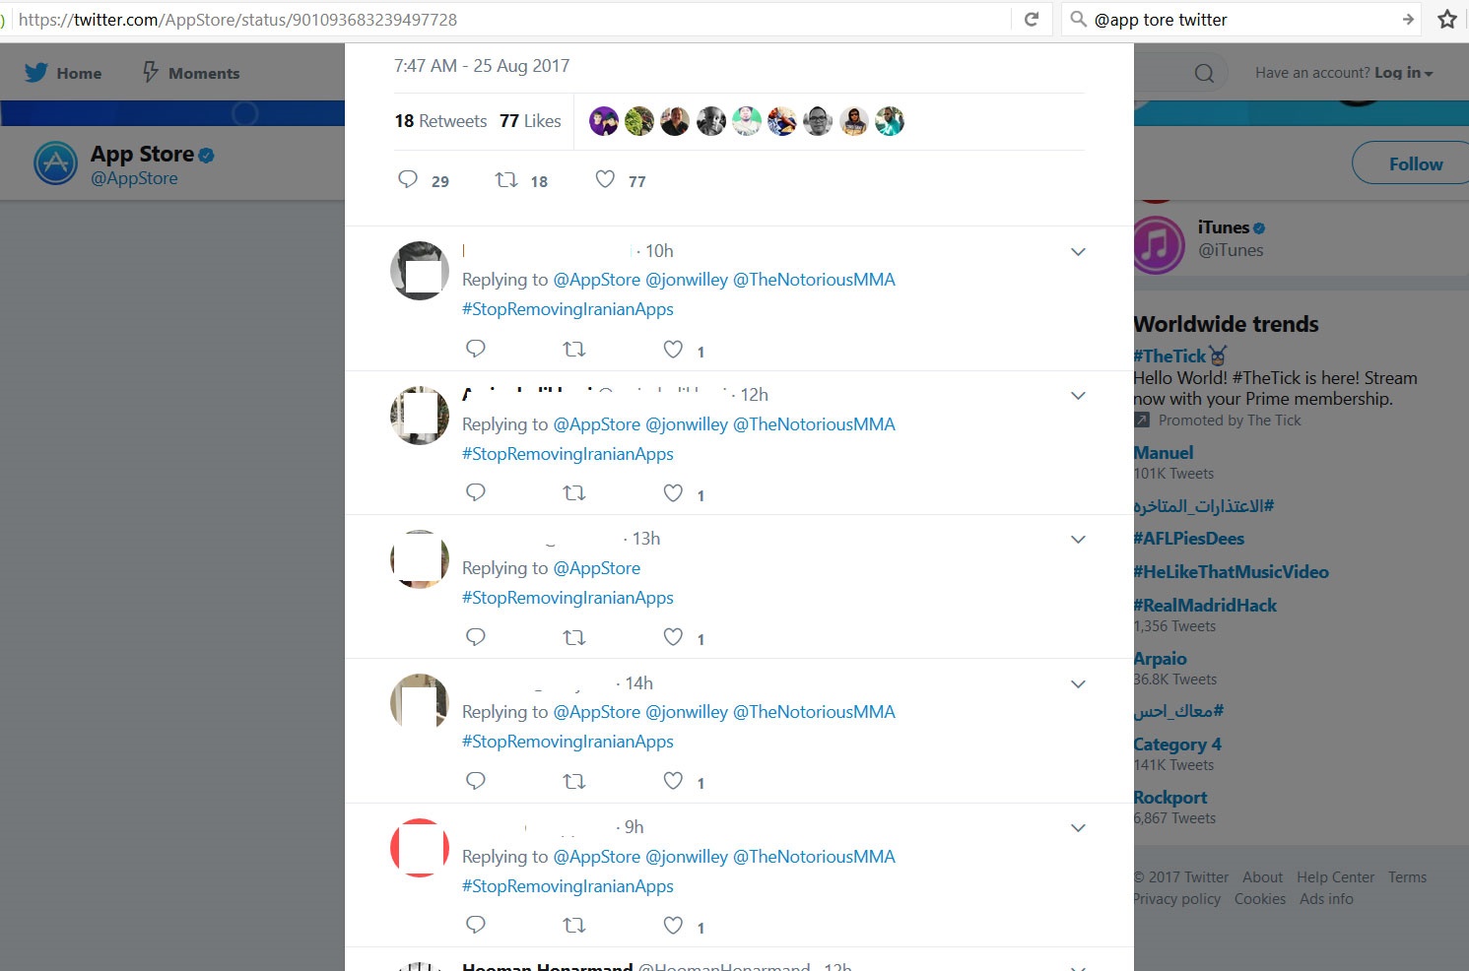Open the #AFLPiesDees trend
Viewport: 1469px width, 971px height.
(1188, 539)
